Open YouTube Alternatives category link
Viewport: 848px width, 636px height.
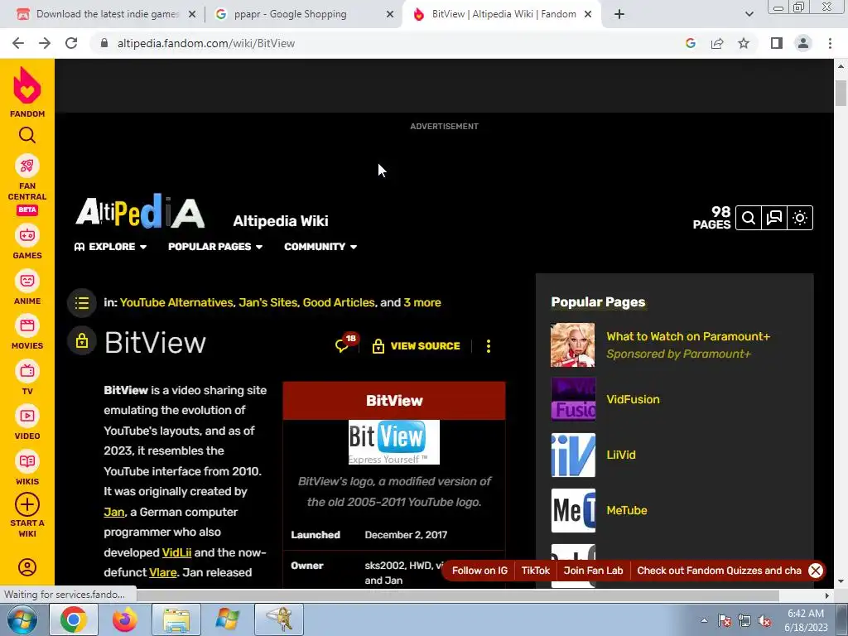[x=176, y=302]
